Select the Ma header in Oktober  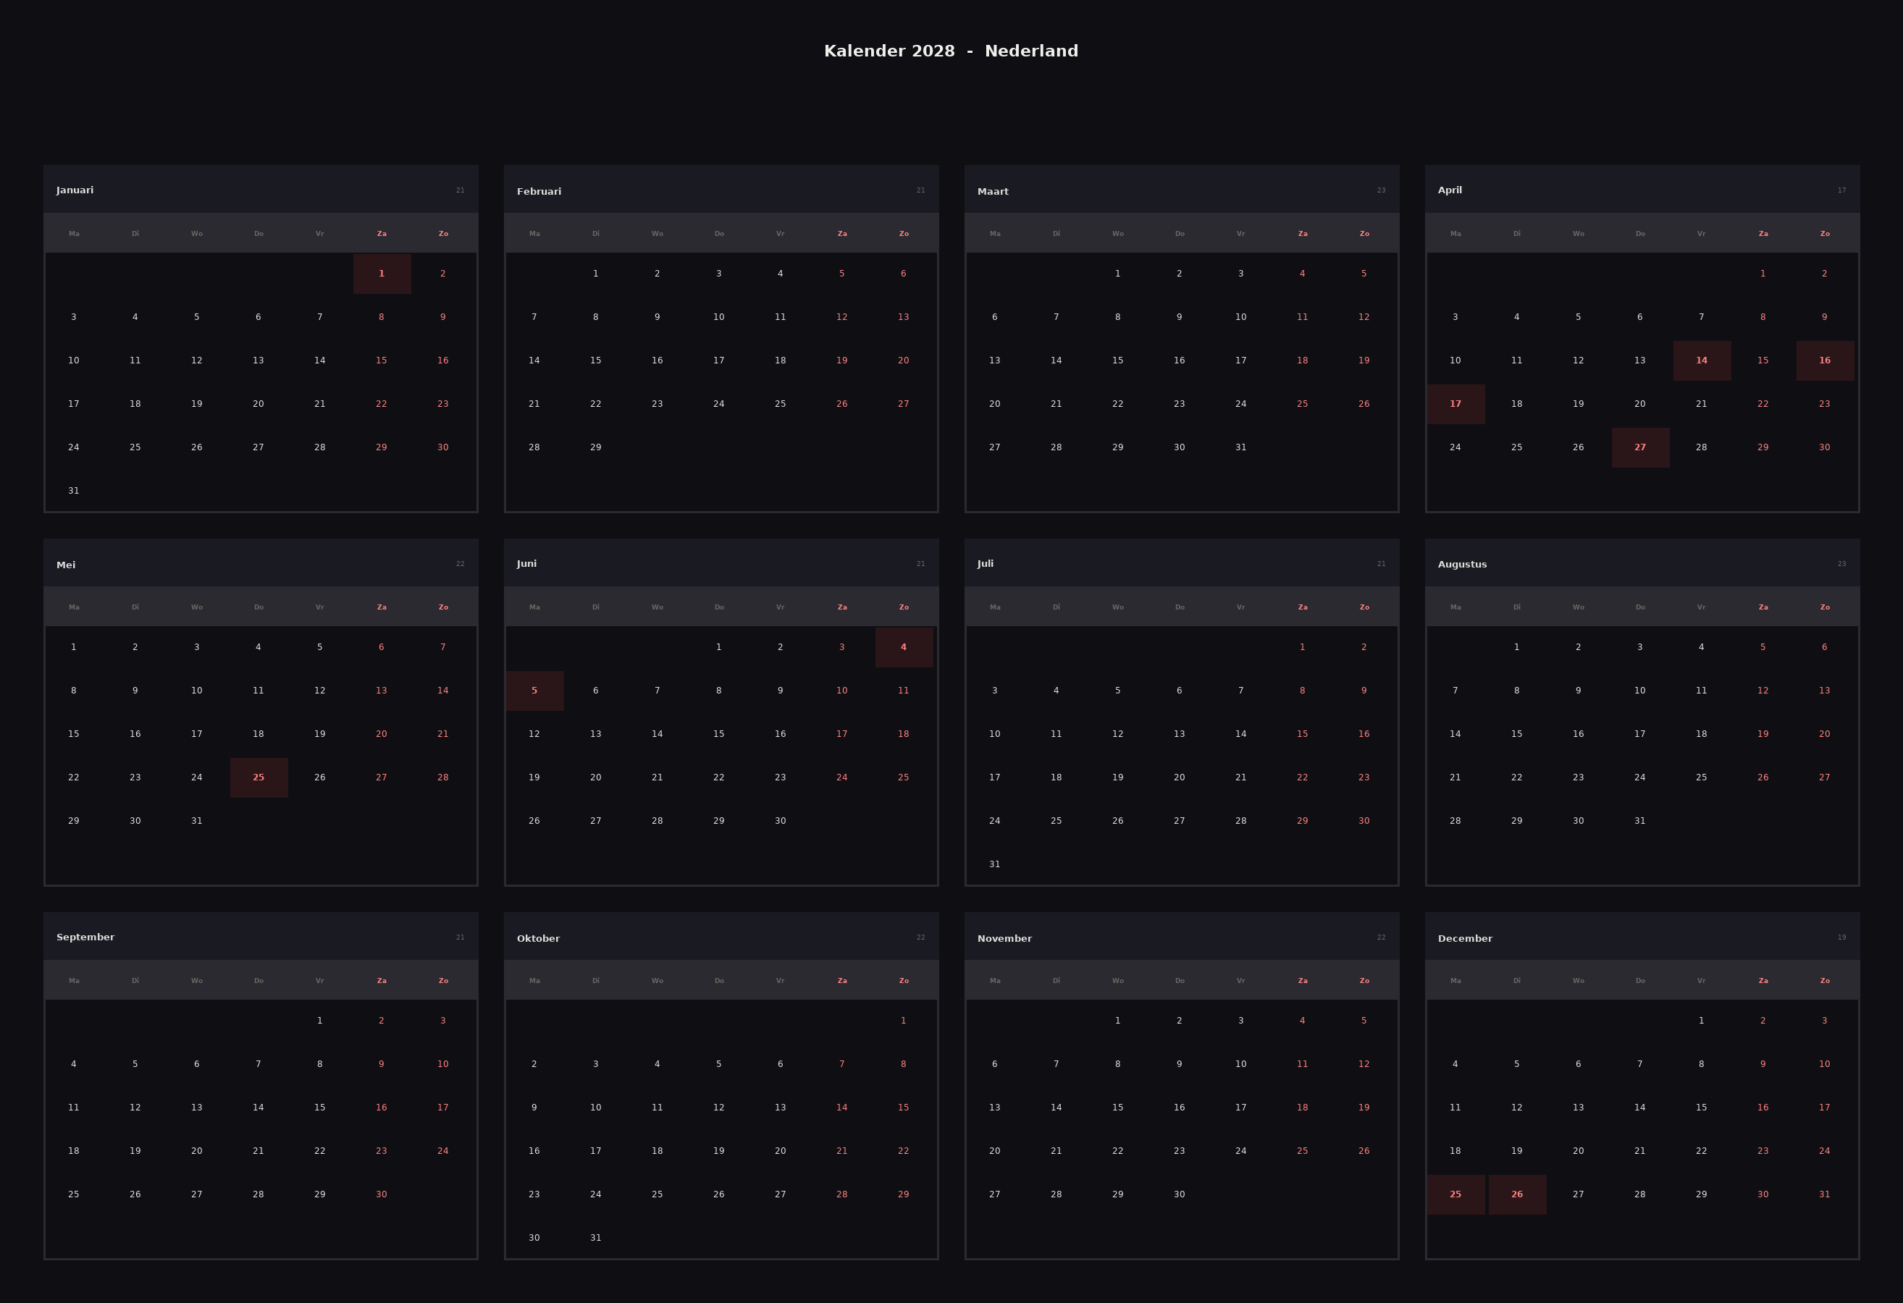tap(534, 981)
